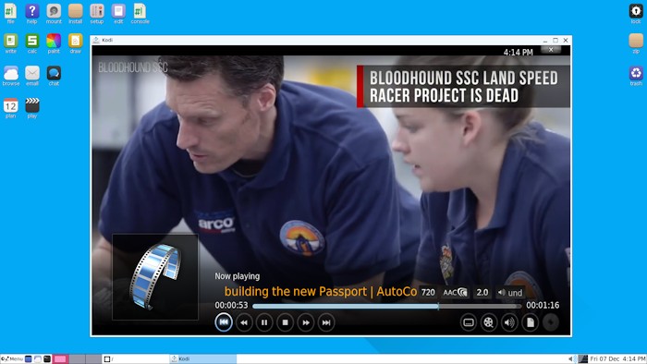This screenshot has width=647, height=364.
Task: Launch the calc desktop icon
Action: click(32, 43)
